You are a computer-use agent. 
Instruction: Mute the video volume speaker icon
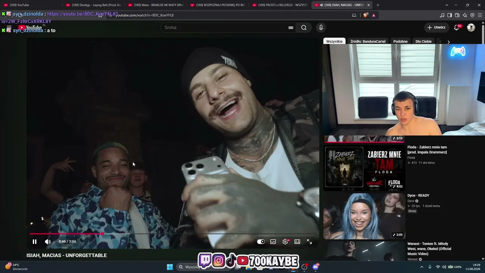pyautogui.click(x=48, y=242)
